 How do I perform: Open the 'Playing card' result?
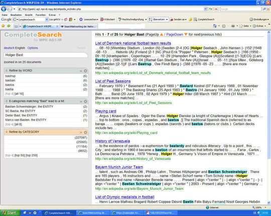pyautogui.click(x=105, y=111)
